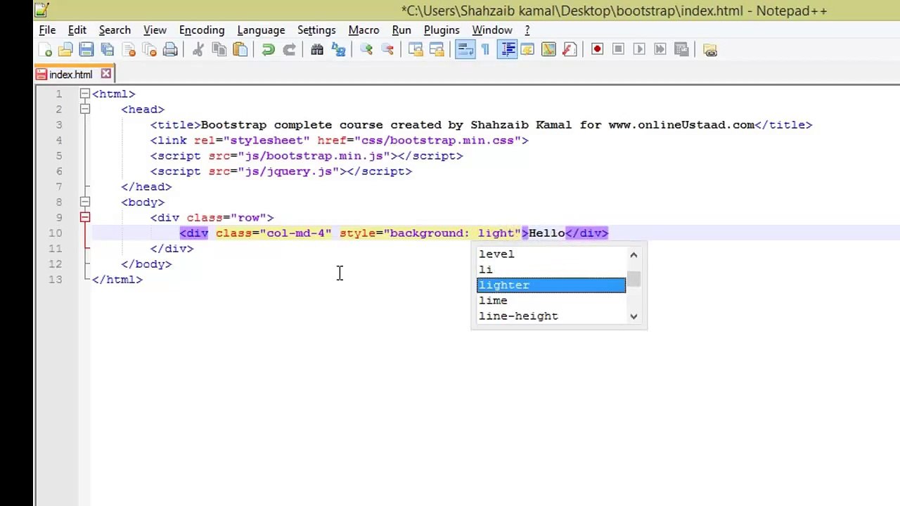The image size is (900, 506).
Task: Open the Edit menu
Action: tap(77, 30)
